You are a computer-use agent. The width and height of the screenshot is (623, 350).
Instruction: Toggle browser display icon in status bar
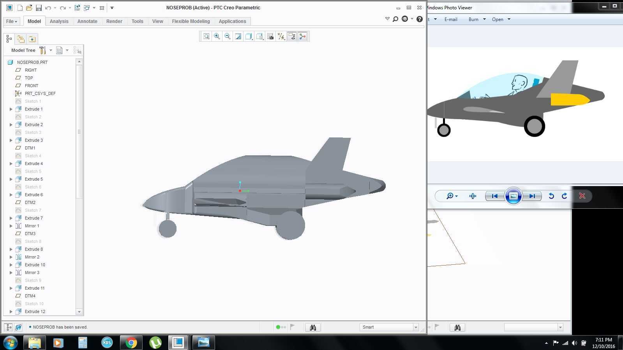(x=18, y=327)
